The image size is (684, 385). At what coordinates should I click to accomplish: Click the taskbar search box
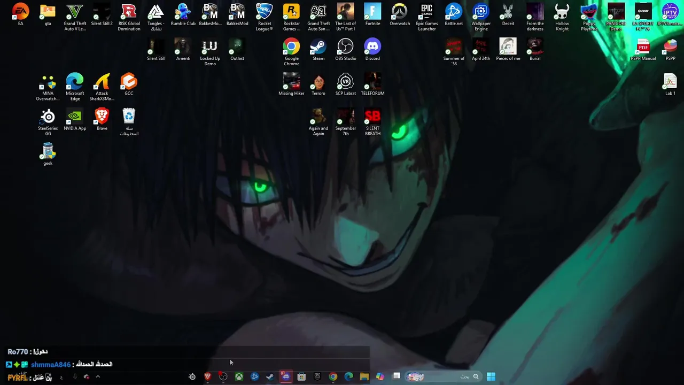(x=442, y=377)
